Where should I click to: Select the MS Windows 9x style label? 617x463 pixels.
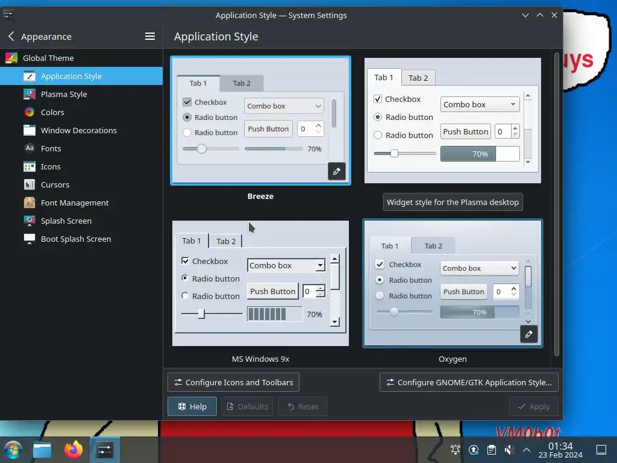coord(260,359)
